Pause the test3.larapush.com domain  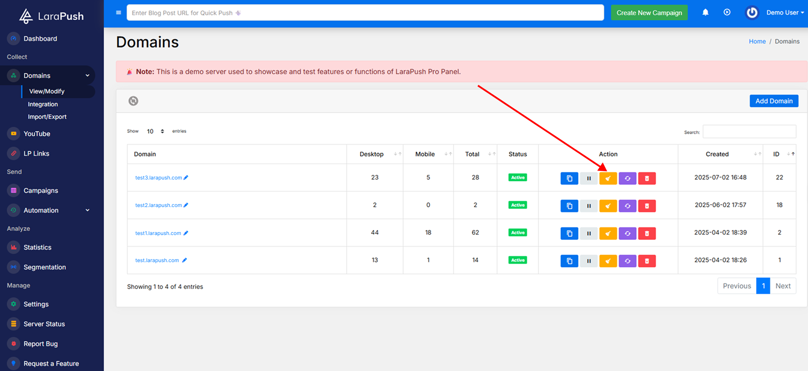[589, 178]
